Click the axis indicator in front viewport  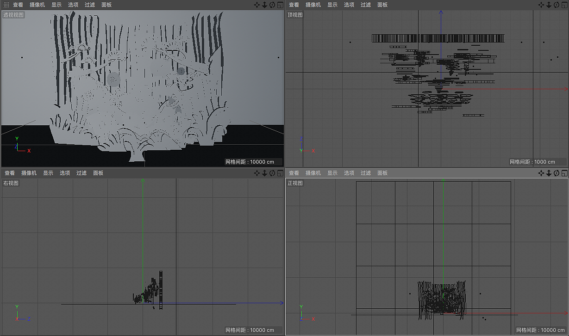coord(306,313)
